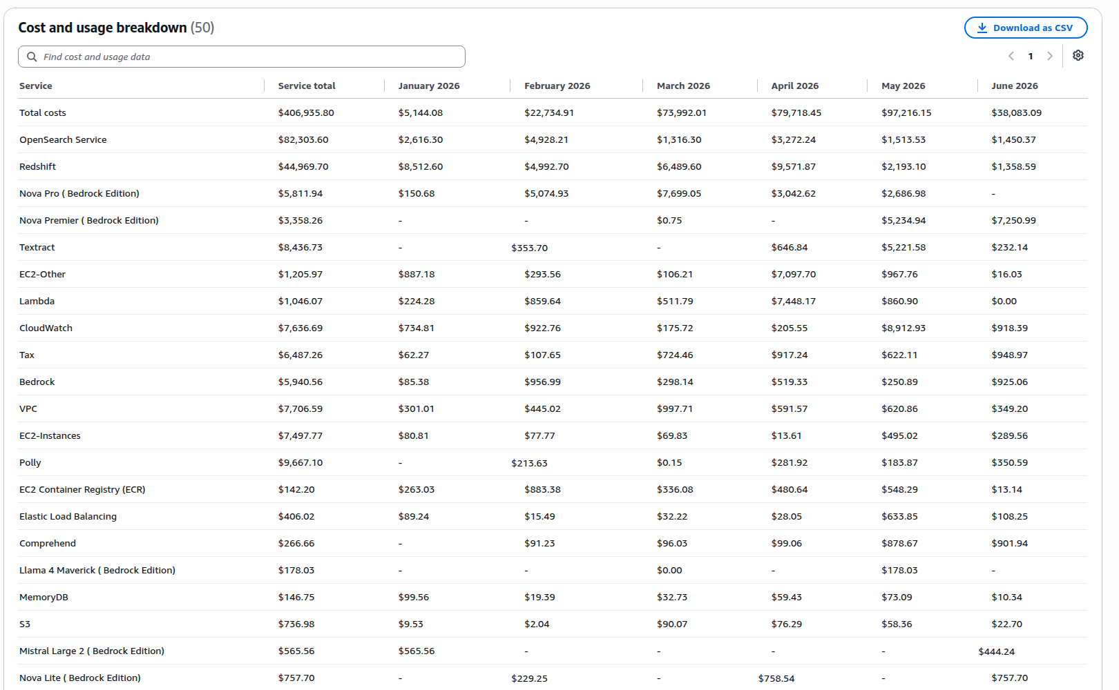Click Download as CSV button

1026,28
